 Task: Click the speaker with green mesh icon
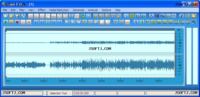pyautogui.click(x=153, y=22)
